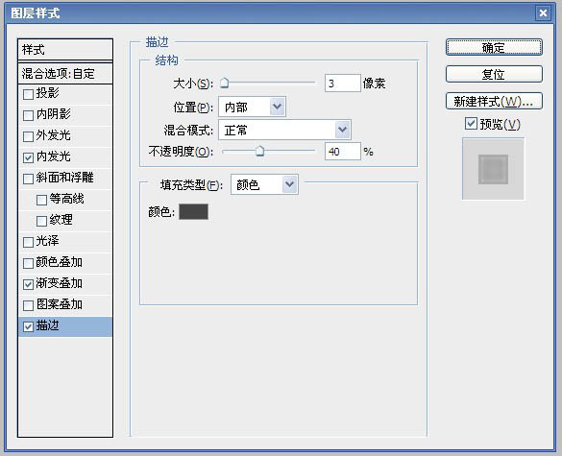Toggle the 等高线 checkbox
This screenshot has width=562, height=456.
click(x=41, y=200)
